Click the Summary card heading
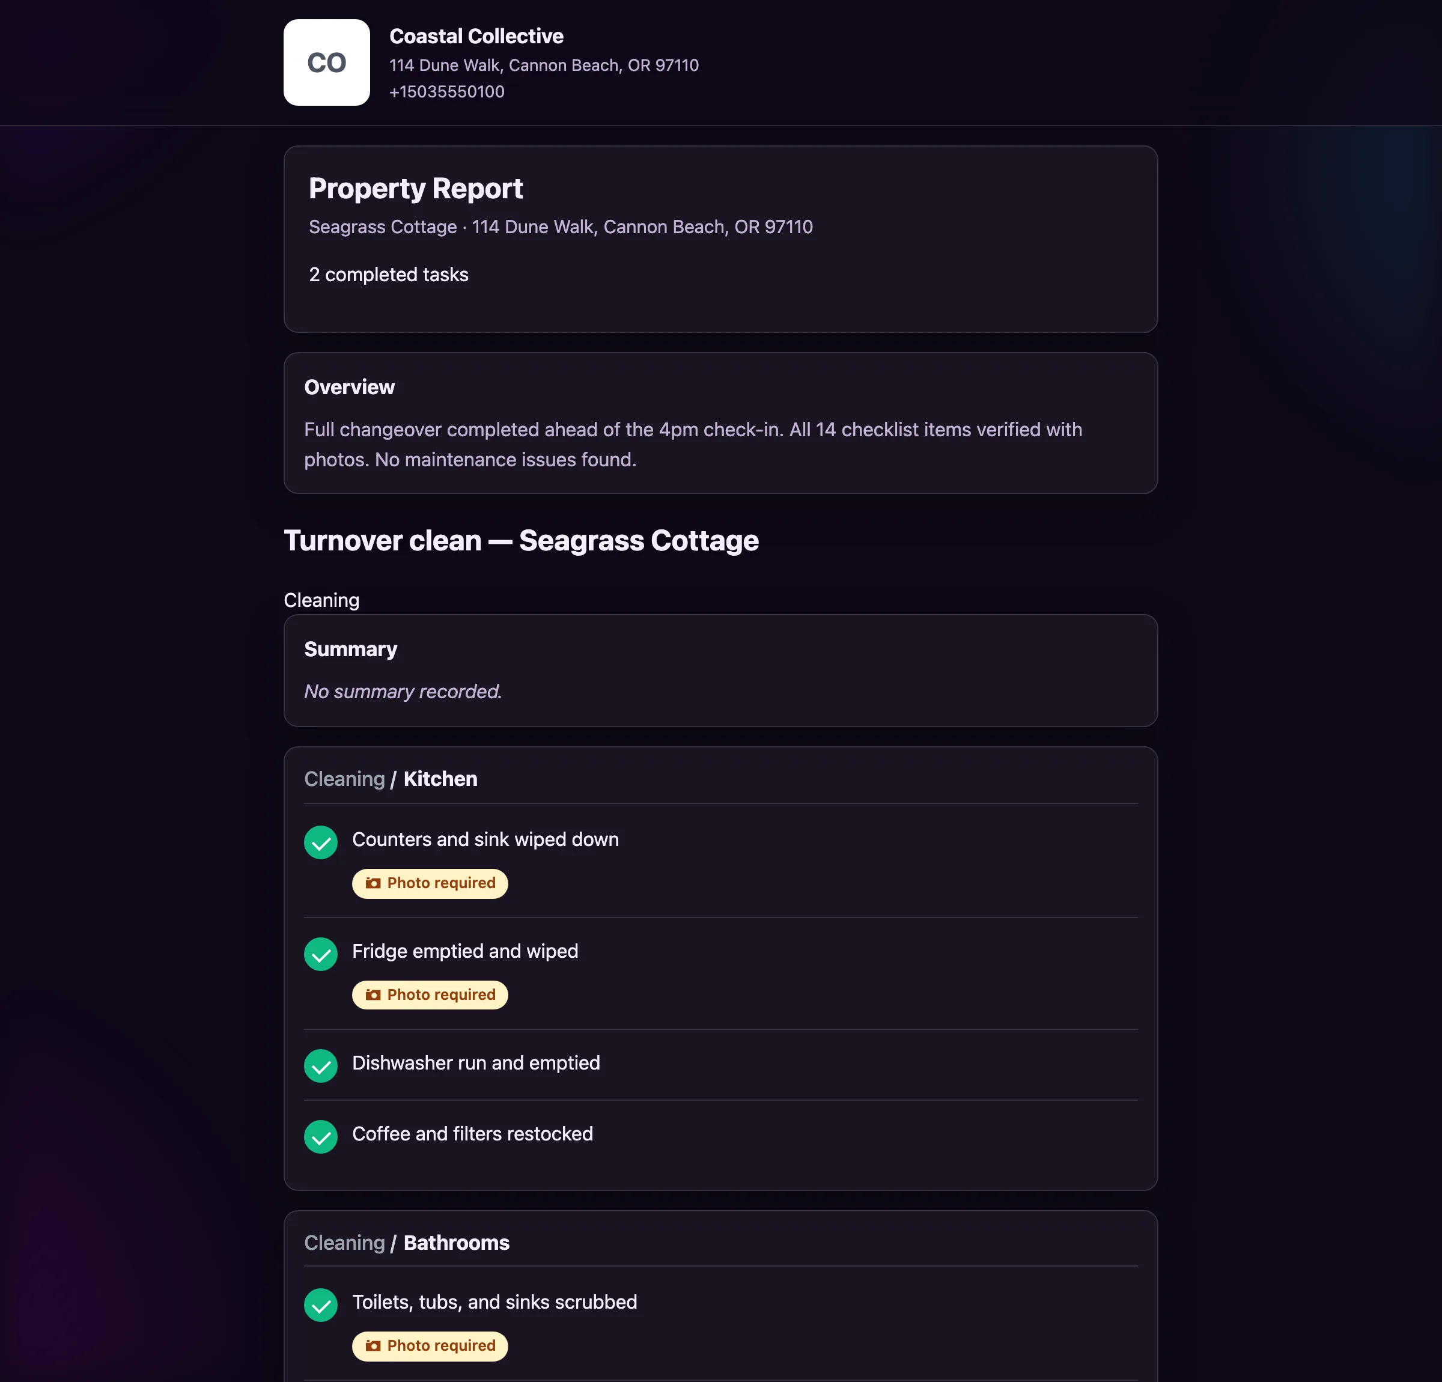 [350, 649]
